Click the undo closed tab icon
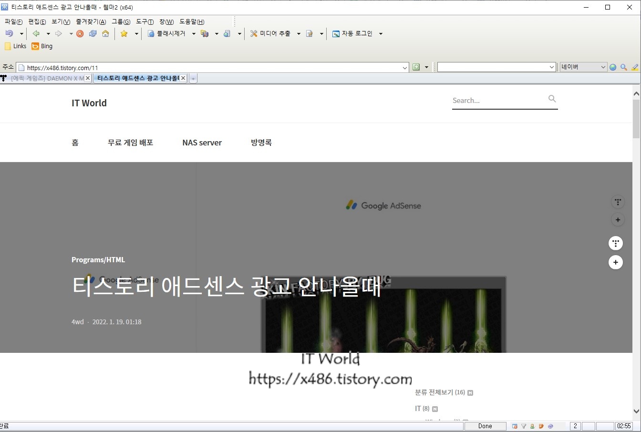This screenshot has width=641, height=432. point(9,33)
